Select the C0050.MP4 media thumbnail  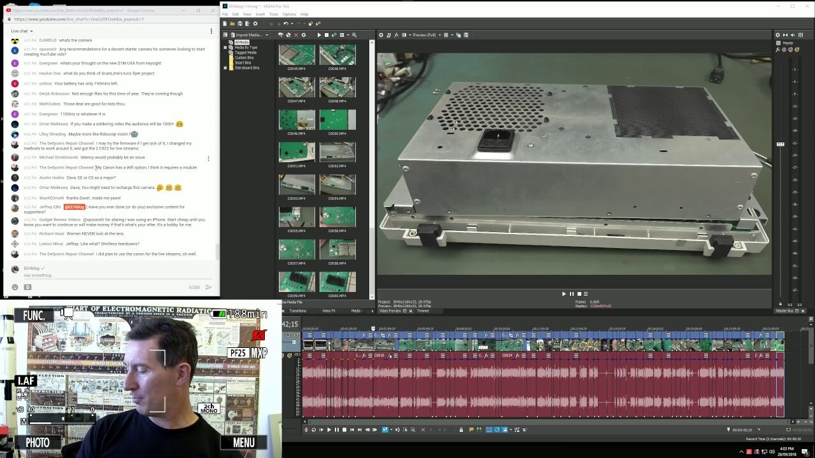point(337,120)
